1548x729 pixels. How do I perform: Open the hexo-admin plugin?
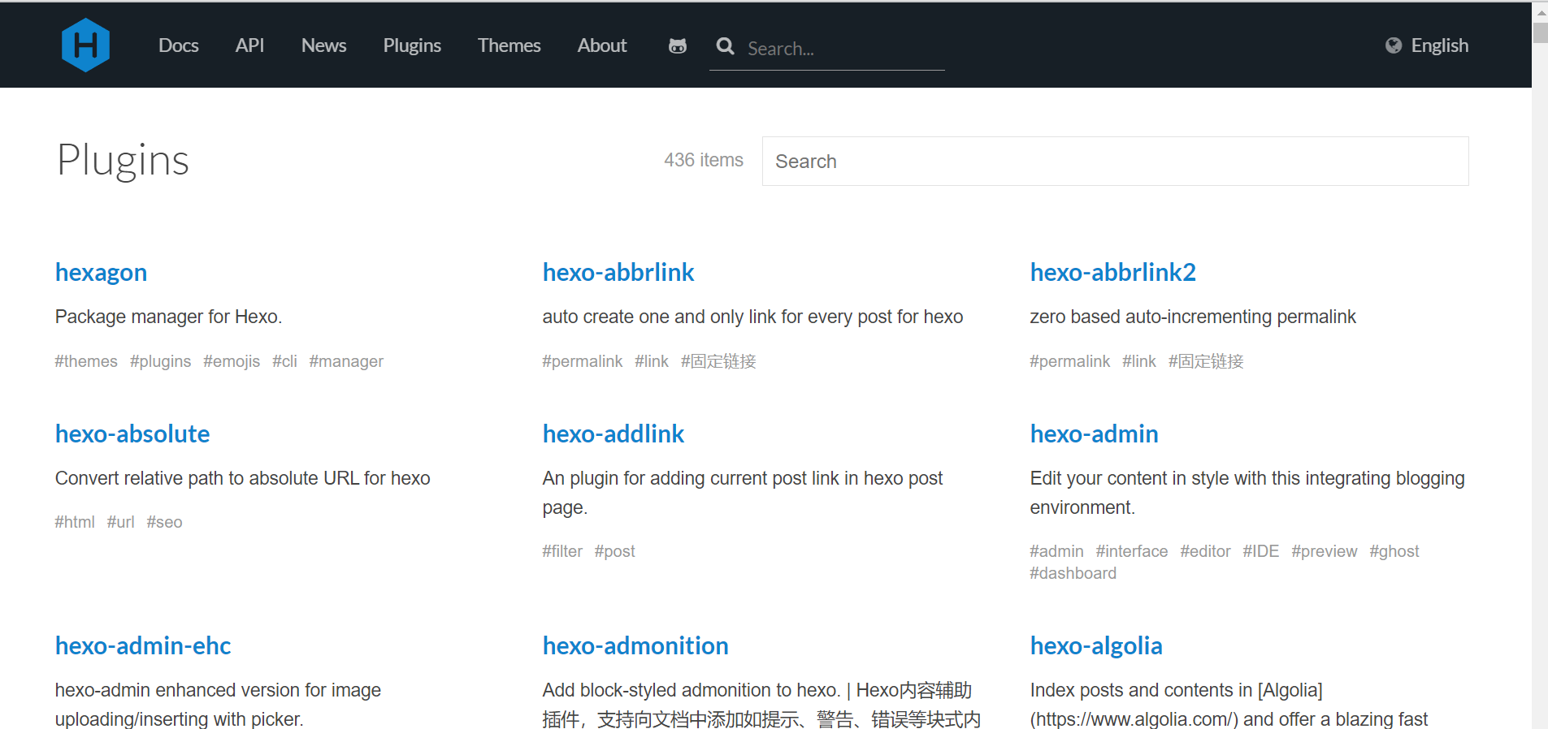click(1095, 434)
